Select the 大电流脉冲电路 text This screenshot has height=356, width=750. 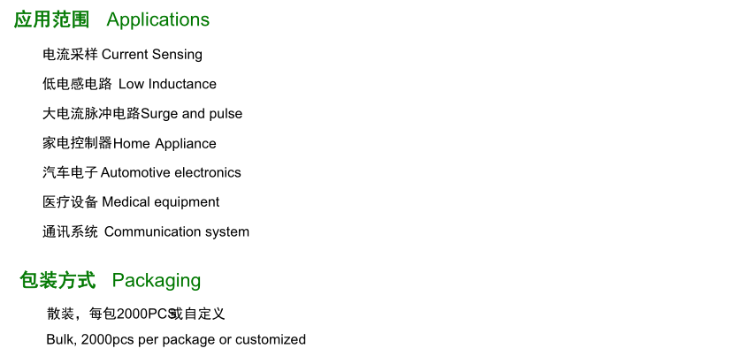(91, 114)
